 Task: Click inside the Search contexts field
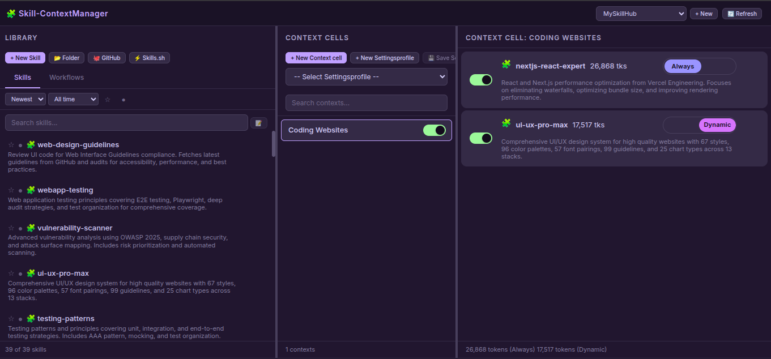point(366,102)
